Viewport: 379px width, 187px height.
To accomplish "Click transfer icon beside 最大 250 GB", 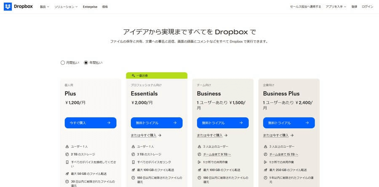I will pyautogui.click(x=265, y=170).
